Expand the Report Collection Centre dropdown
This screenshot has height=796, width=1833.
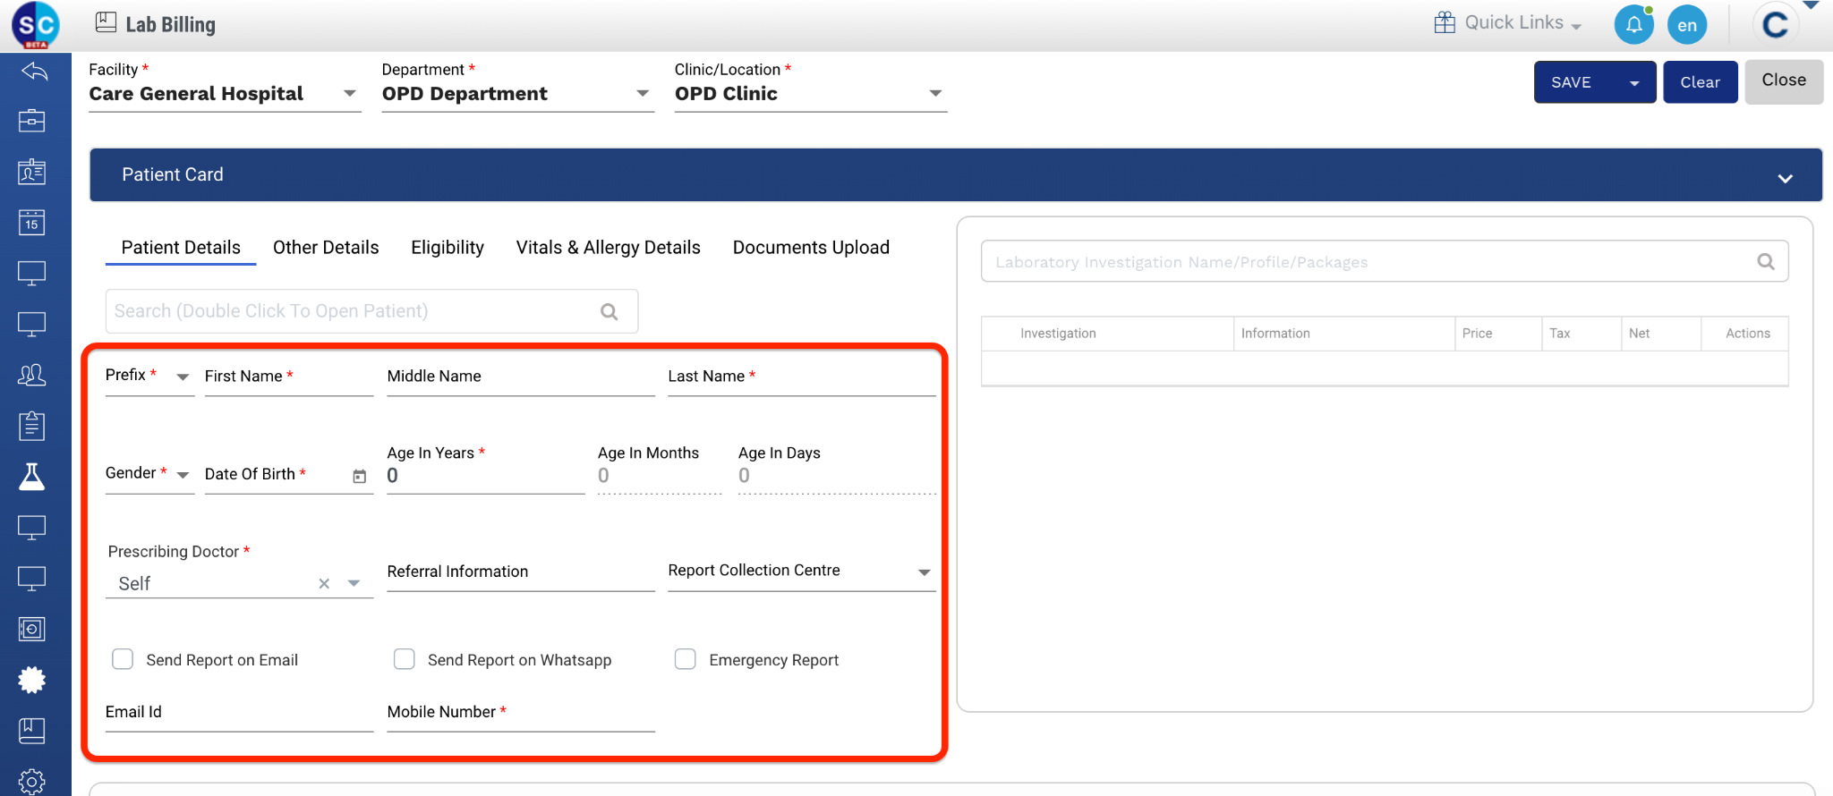pos(924,572)
